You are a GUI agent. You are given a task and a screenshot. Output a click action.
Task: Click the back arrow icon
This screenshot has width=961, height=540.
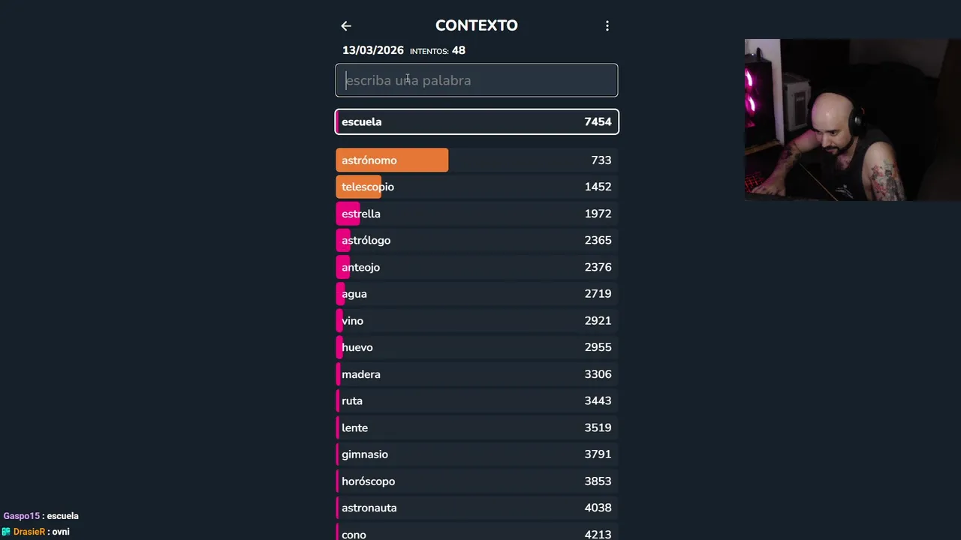point(346,26)
